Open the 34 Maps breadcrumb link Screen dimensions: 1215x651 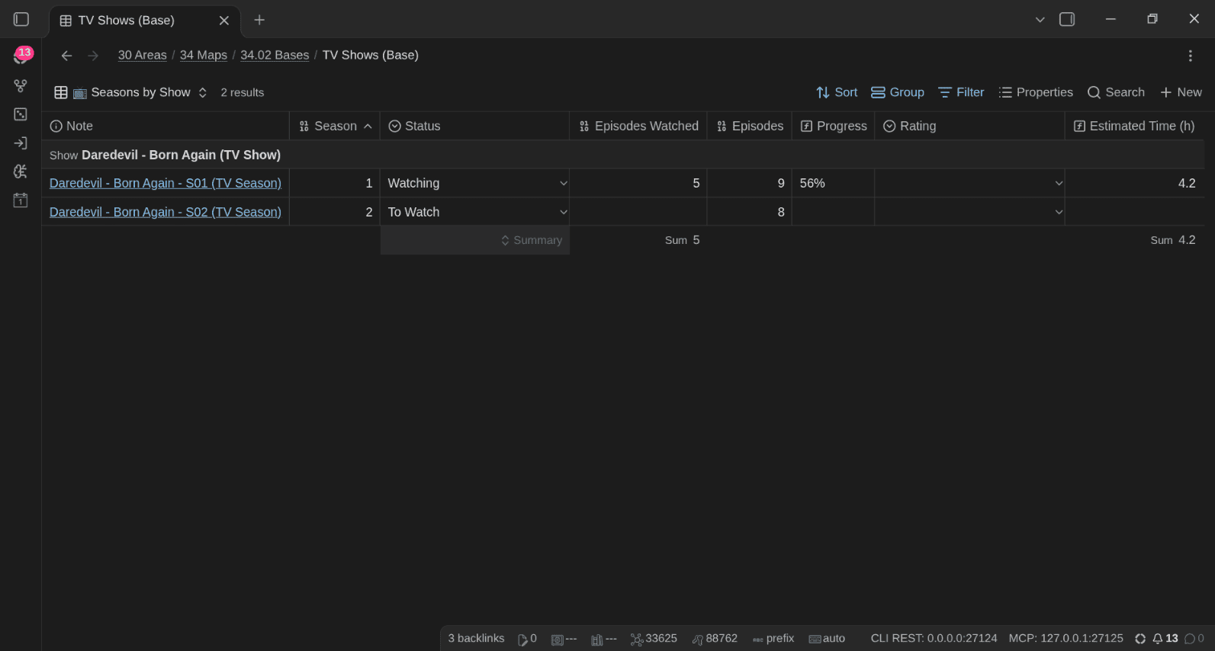(204, 55)
